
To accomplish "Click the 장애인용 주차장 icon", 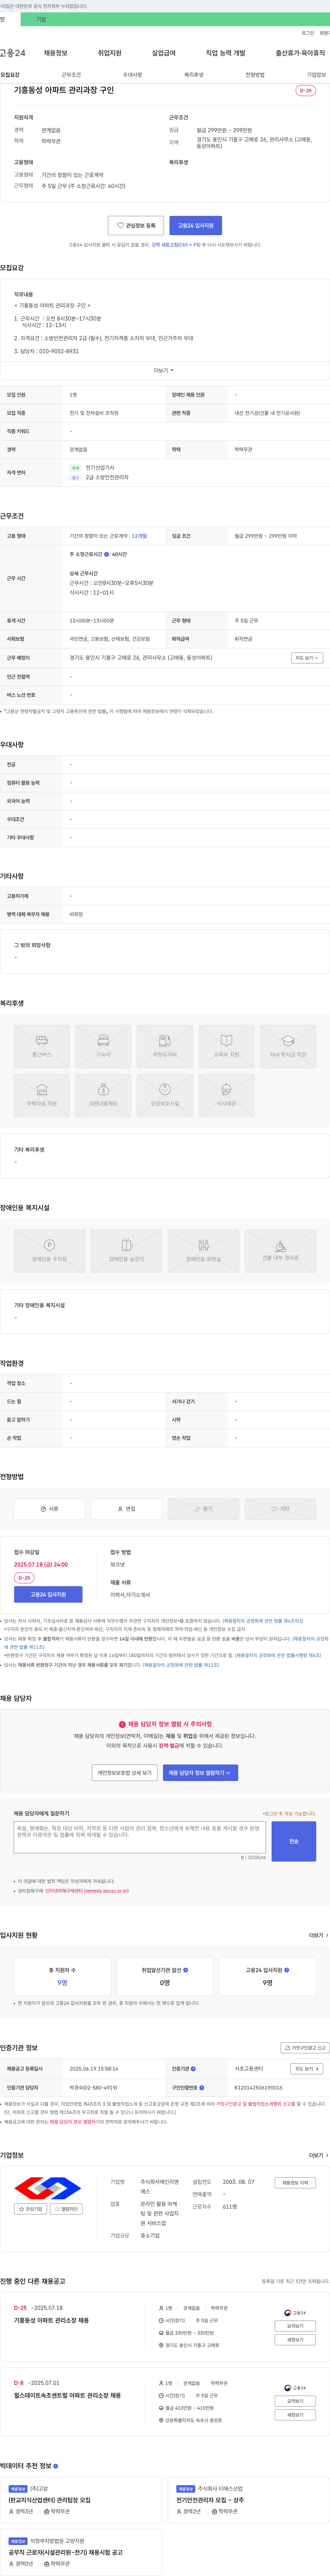I will point(50,1251).
